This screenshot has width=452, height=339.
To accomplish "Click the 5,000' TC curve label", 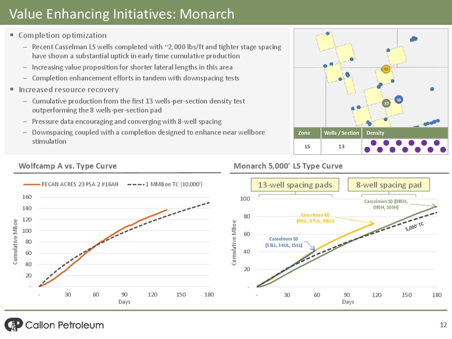I will [x=415, y=227].
